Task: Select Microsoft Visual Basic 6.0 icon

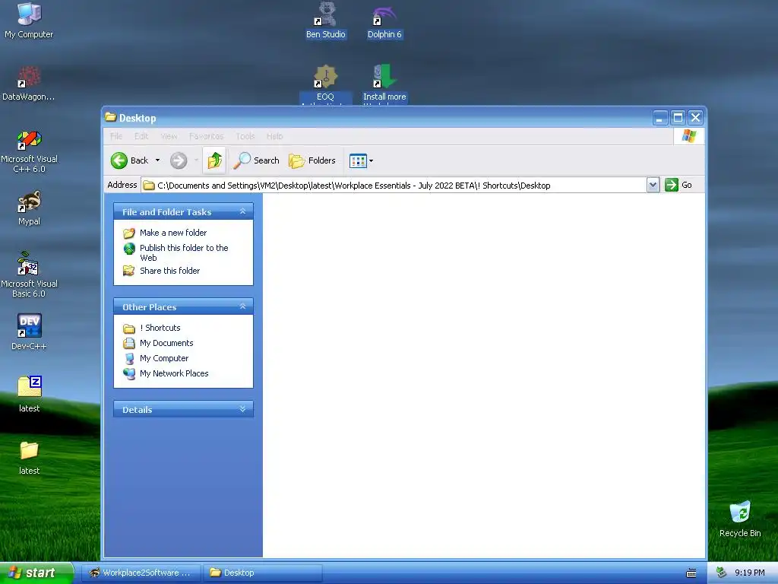Action: [29, 275]
